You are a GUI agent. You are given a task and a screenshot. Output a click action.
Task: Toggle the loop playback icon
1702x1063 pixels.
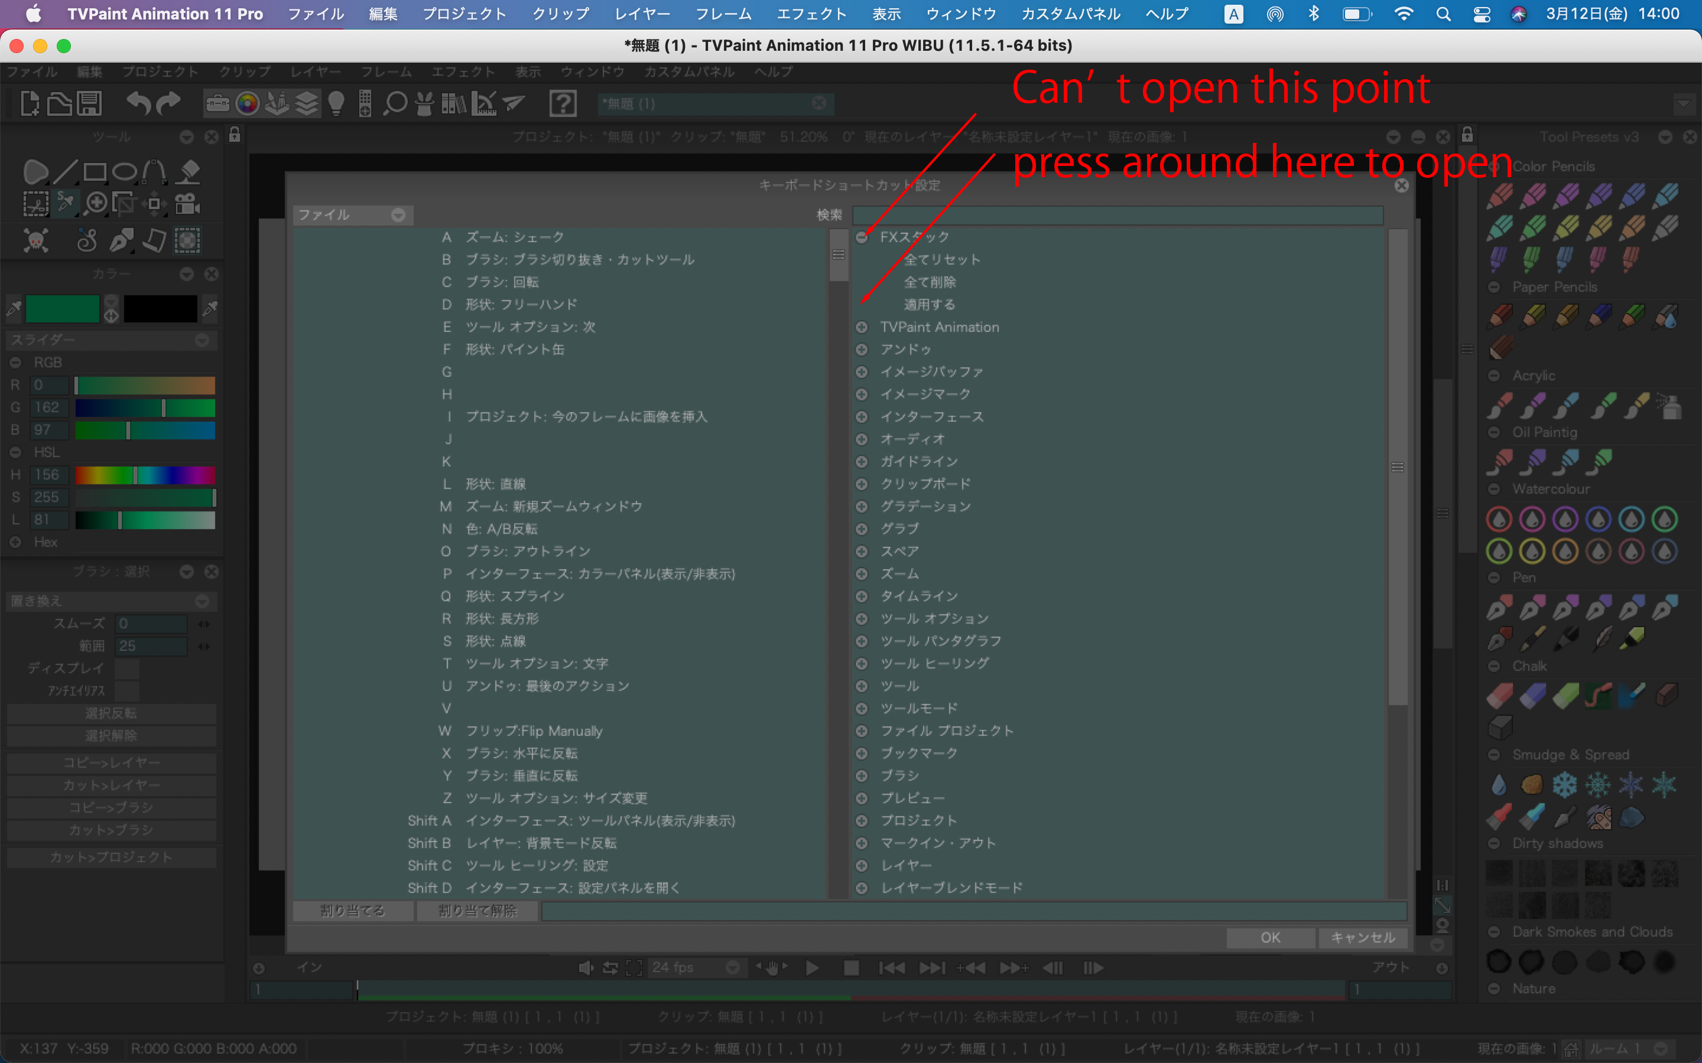pos(610,968)
